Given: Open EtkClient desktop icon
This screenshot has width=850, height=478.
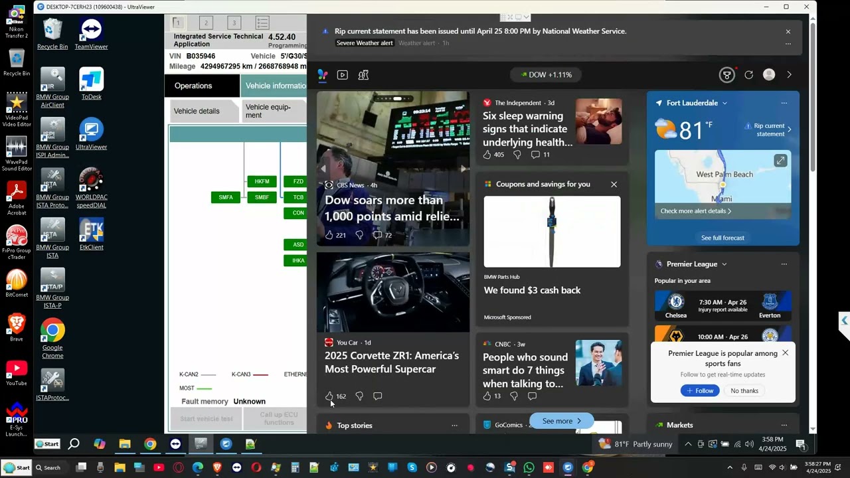Looking at the screenshot, I should click(91, 235).
